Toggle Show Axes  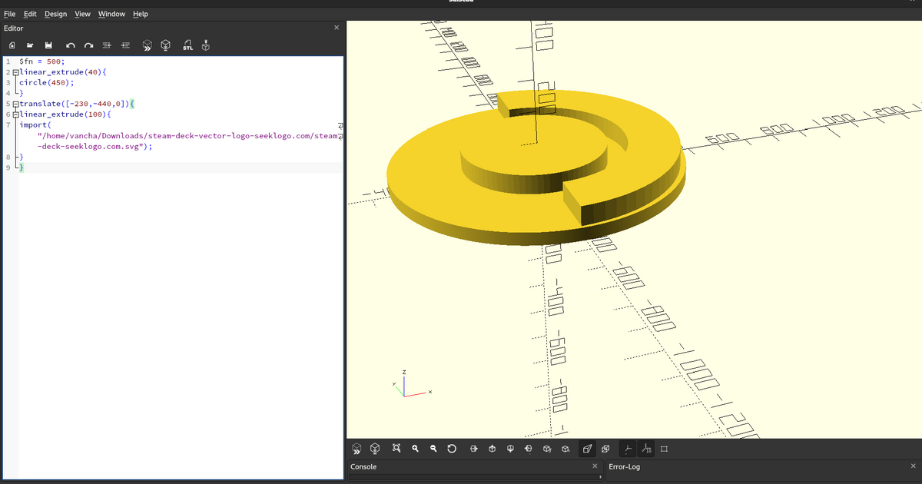[627, 448]
